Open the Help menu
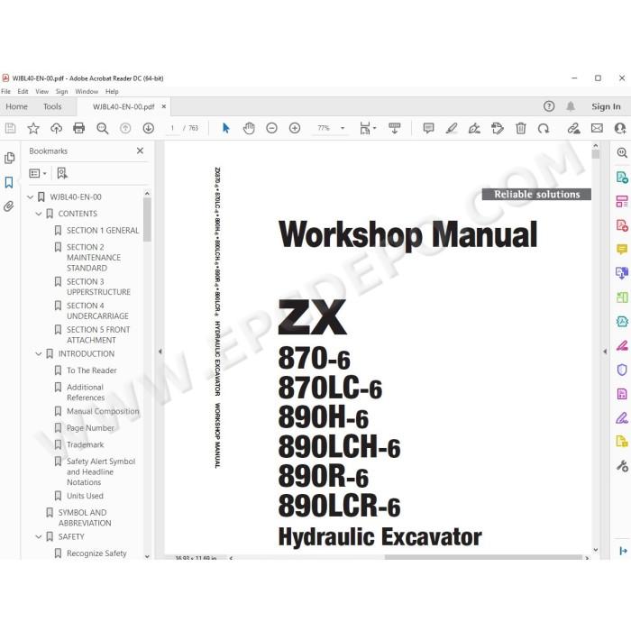Image resolution: width=631 pixels, height=631 pixels. pyautogui.click(x=112, y=92)
